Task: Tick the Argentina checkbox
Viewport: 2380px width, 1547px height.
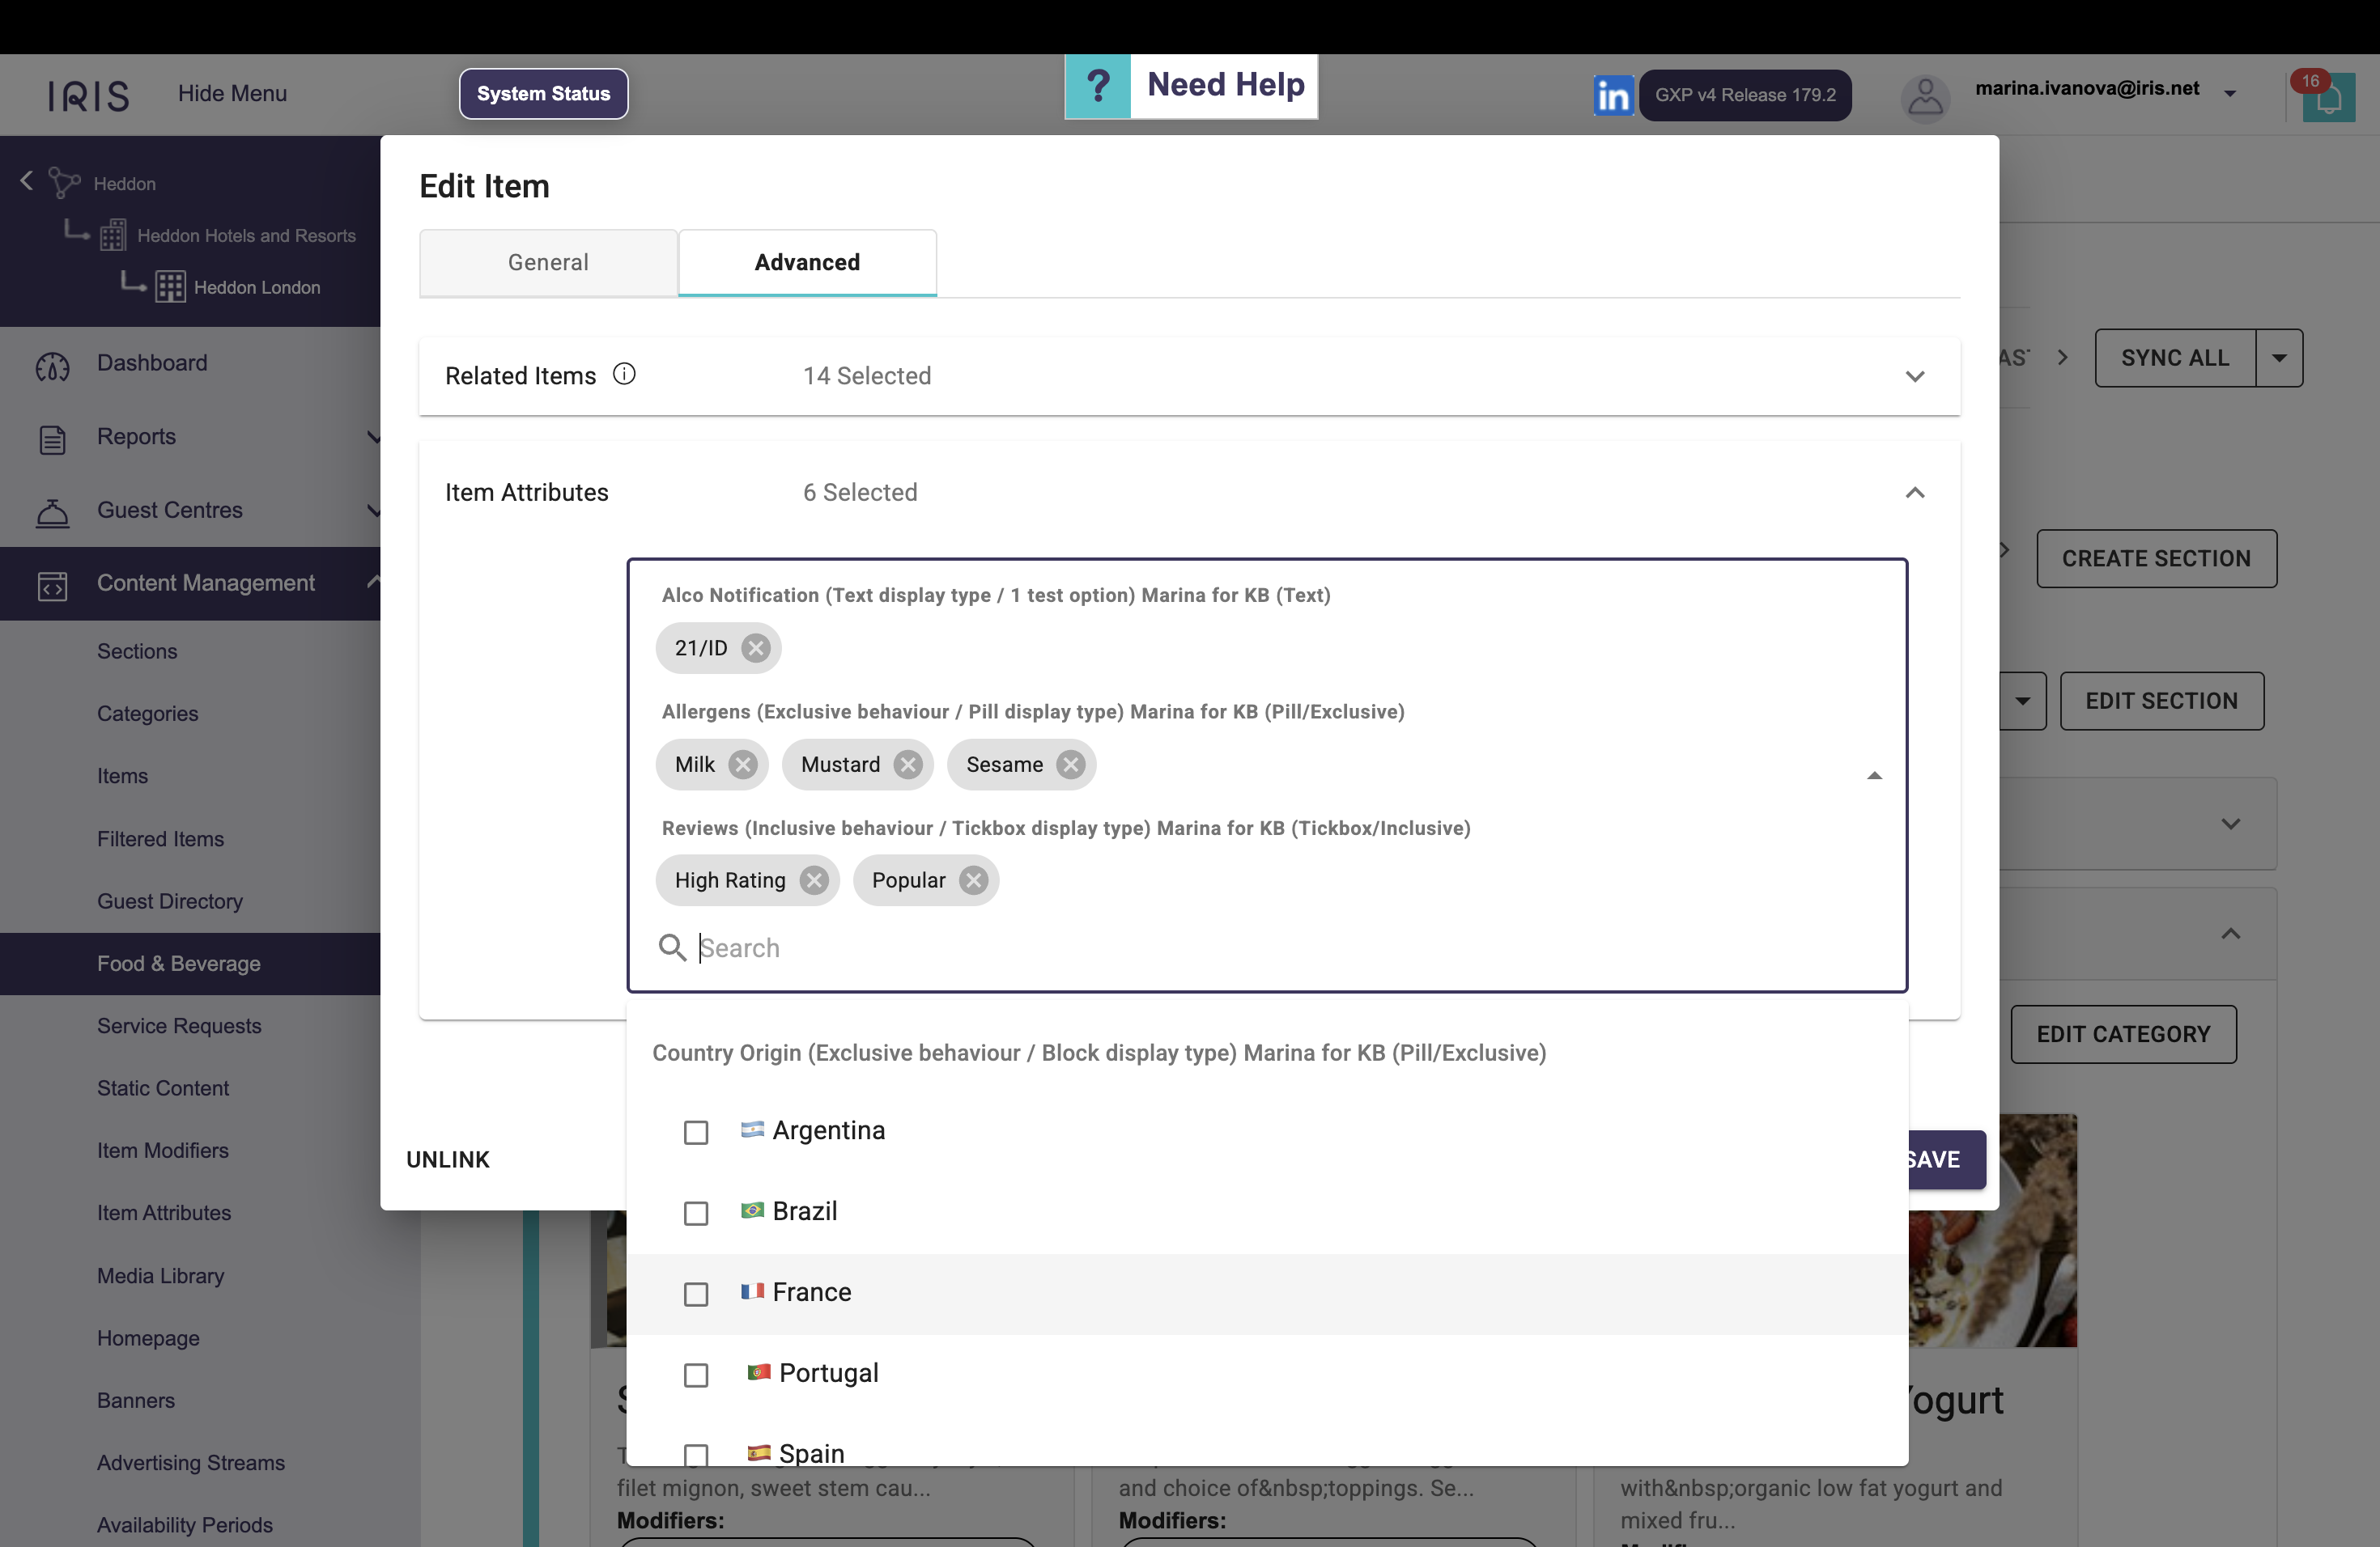Action: [x=696, y=1132]
